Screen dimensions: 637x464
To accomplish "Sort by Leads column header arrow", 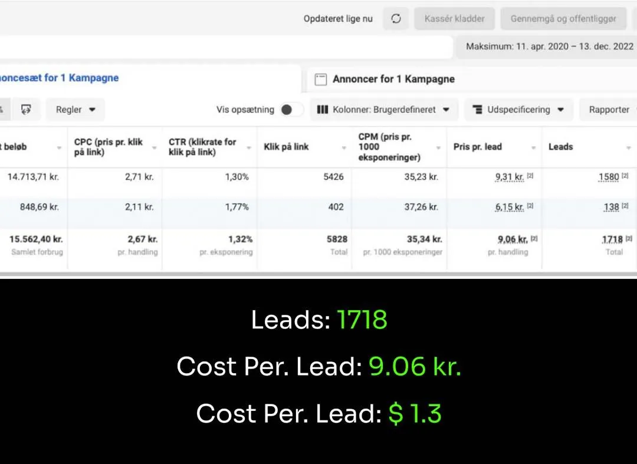I will pyautogui.click(x=629, y=147).
